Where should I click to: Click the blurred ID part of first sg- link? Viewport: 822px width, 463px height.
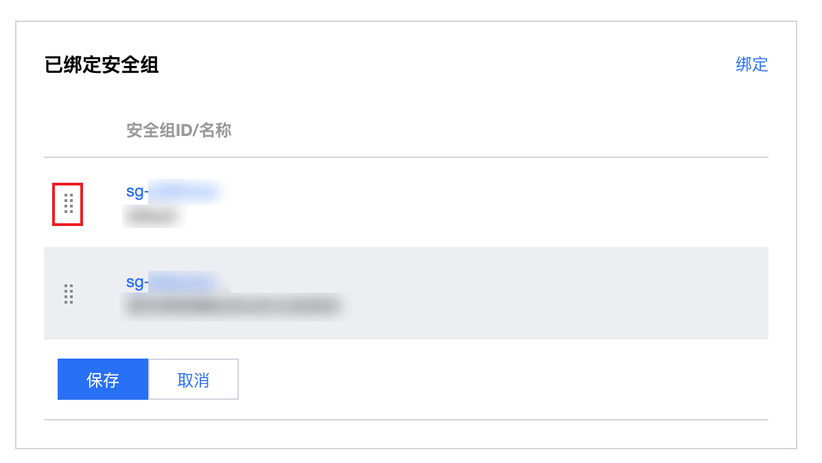(185, 192)
